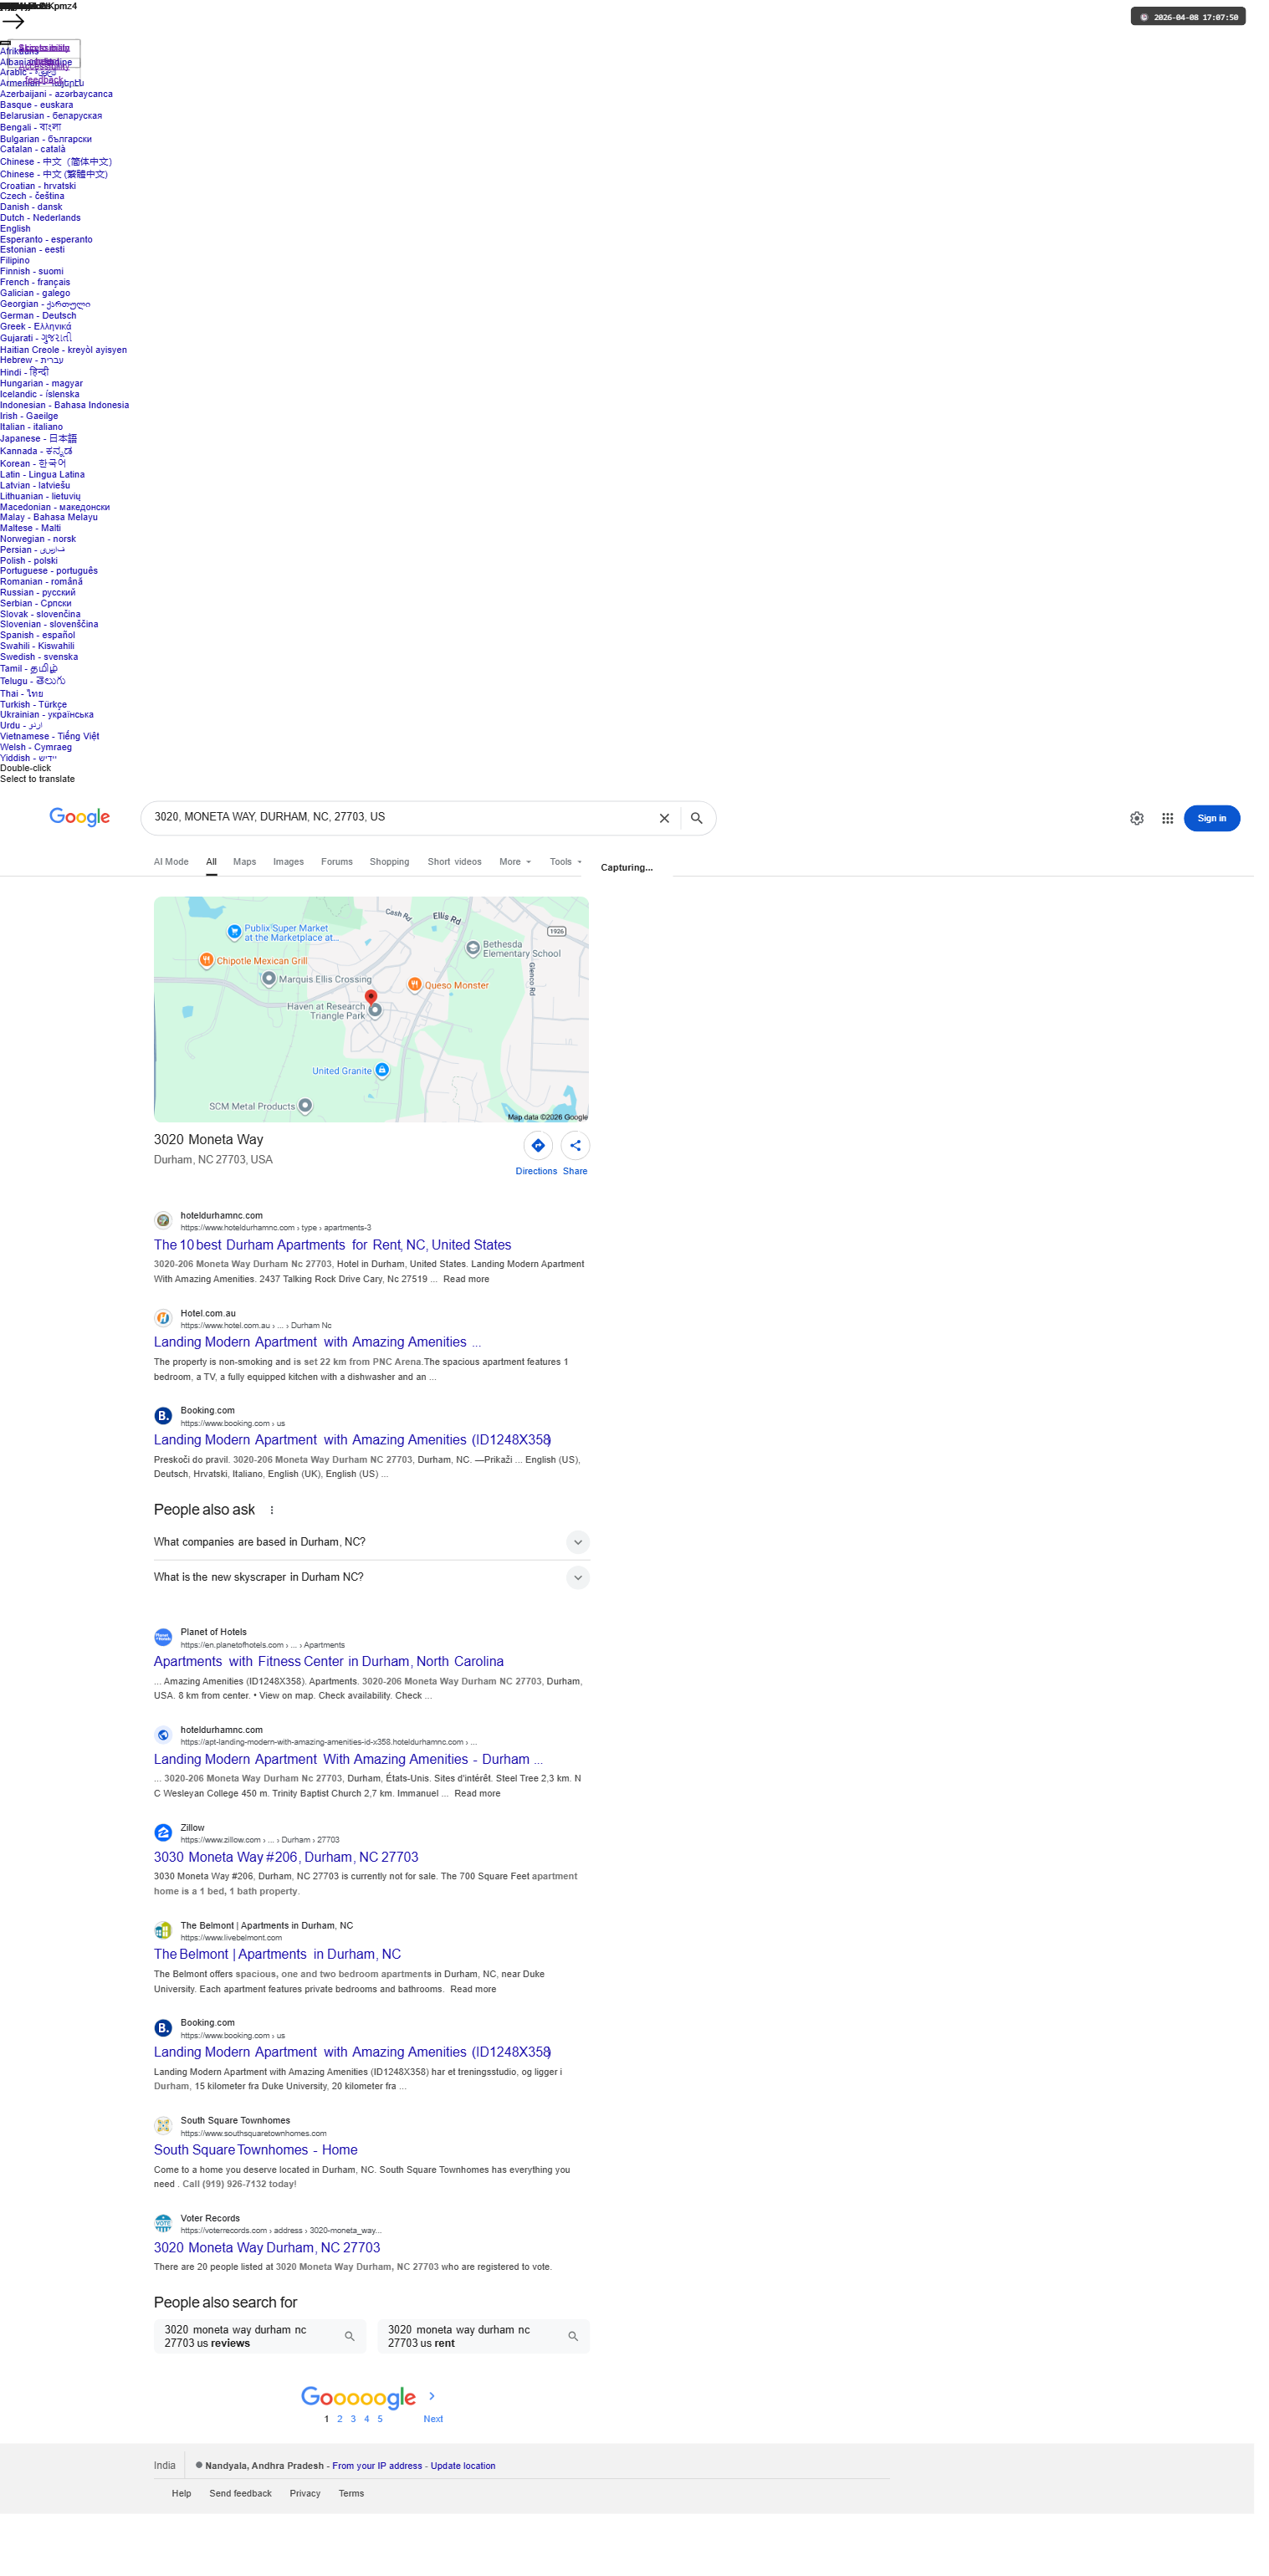The height and width of the screenshot is (2576, 1269).
Task: Click 'Read more' in hoteldurhamnc.com first result
Action: tap(466, 1279)
